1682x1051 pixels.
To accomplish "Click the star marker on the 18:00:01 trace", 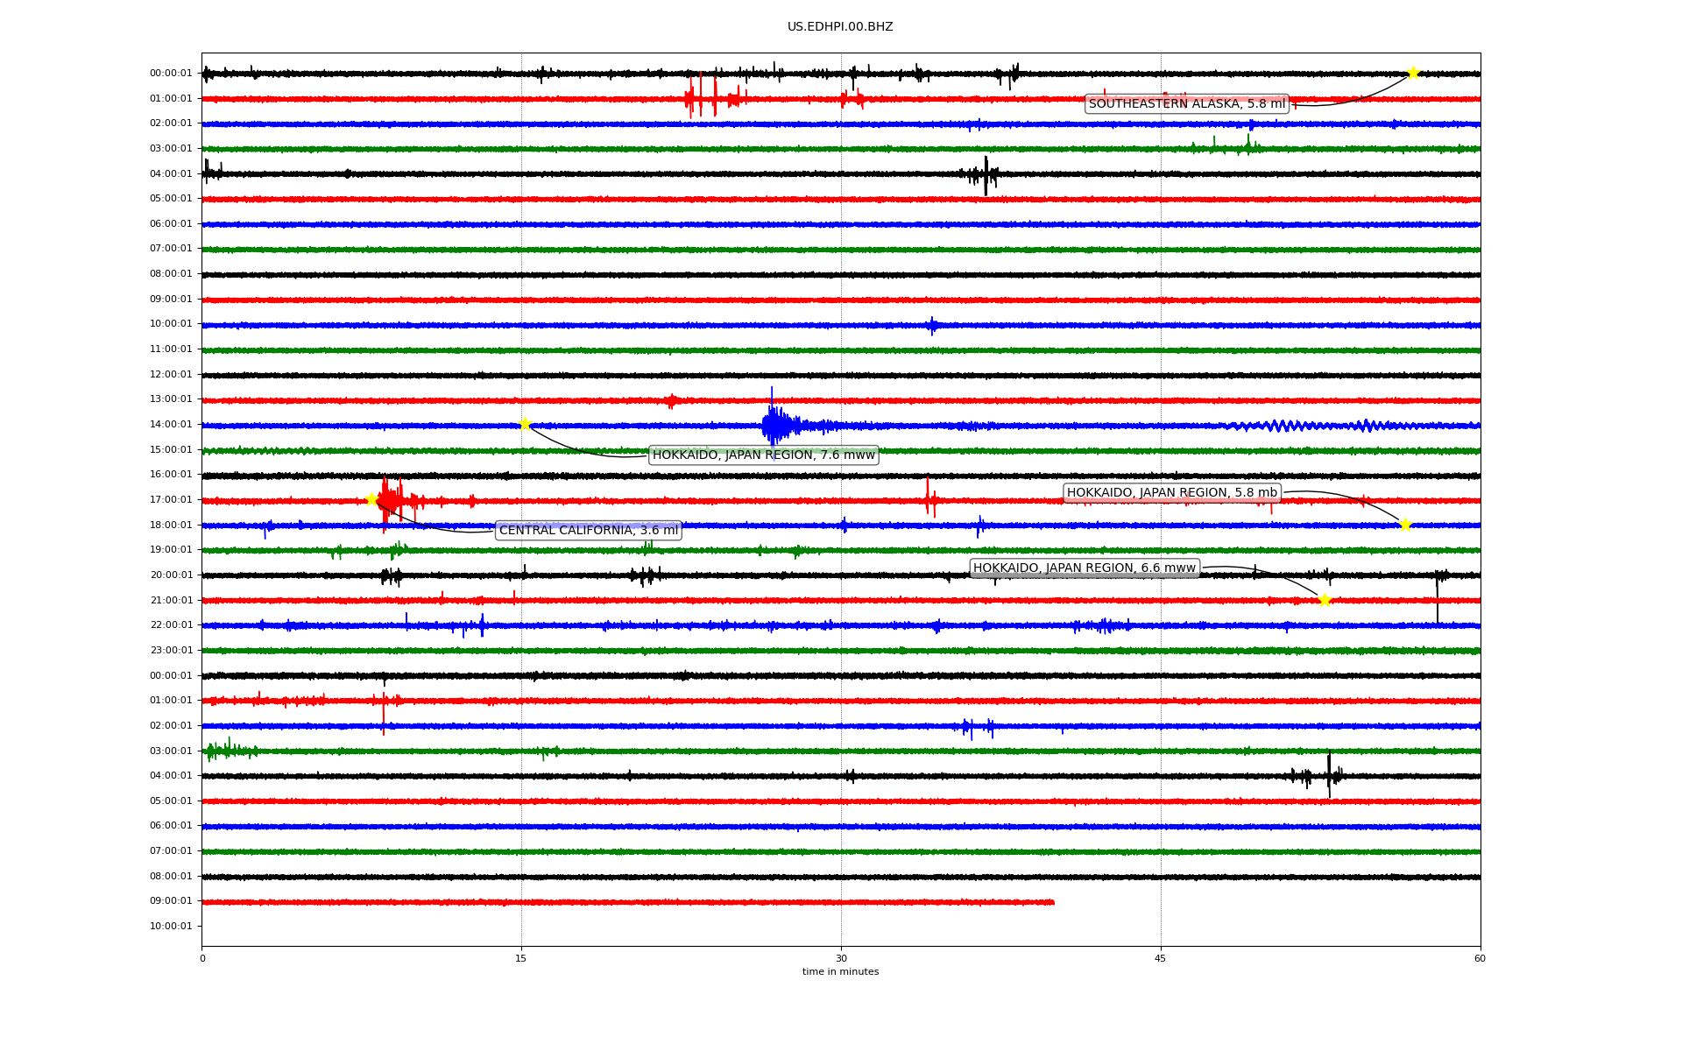I will pos(1405,525).
